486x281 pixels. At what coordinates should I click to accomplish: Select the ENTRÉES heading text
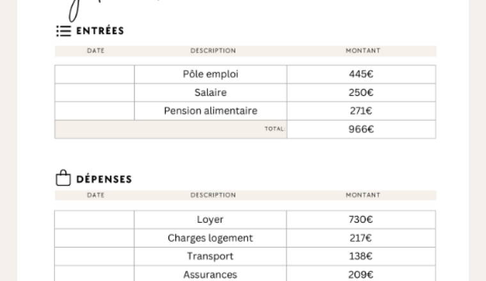pyautogui.click(x=100, y=31)
